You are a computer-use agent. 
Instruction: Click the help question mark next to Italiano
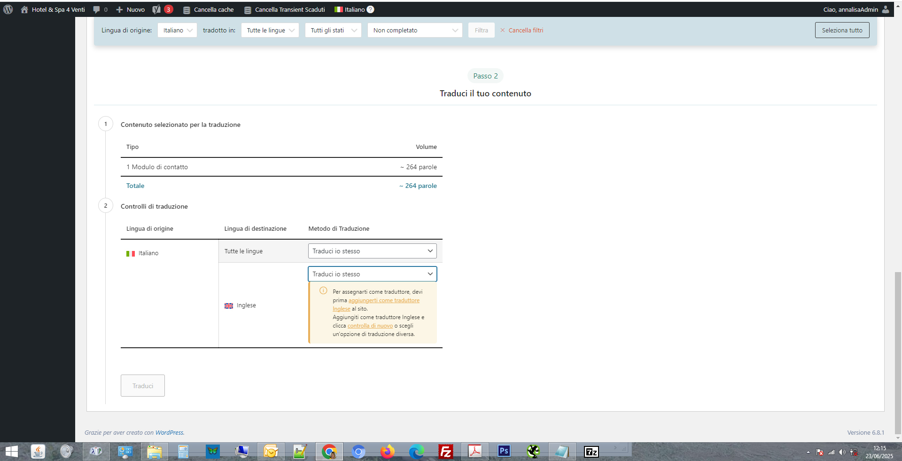tap(371, 9)
